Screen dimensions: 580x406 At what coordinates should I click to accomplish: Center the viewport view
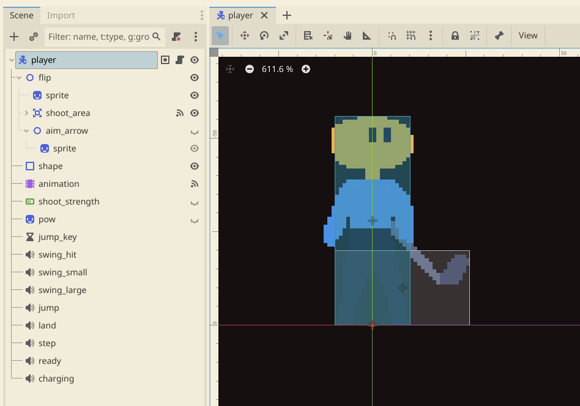point(230,69)
